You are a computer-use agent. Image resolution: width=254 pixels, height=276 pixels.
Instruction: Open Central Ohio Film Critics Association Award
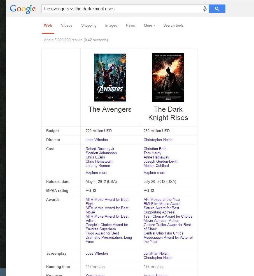click(168, 238)
